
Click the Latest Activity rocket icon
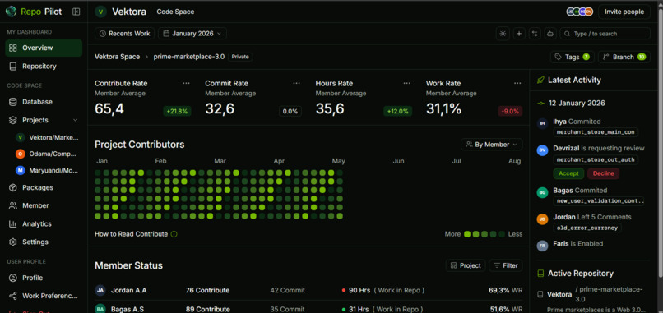[x=540, y=80]
